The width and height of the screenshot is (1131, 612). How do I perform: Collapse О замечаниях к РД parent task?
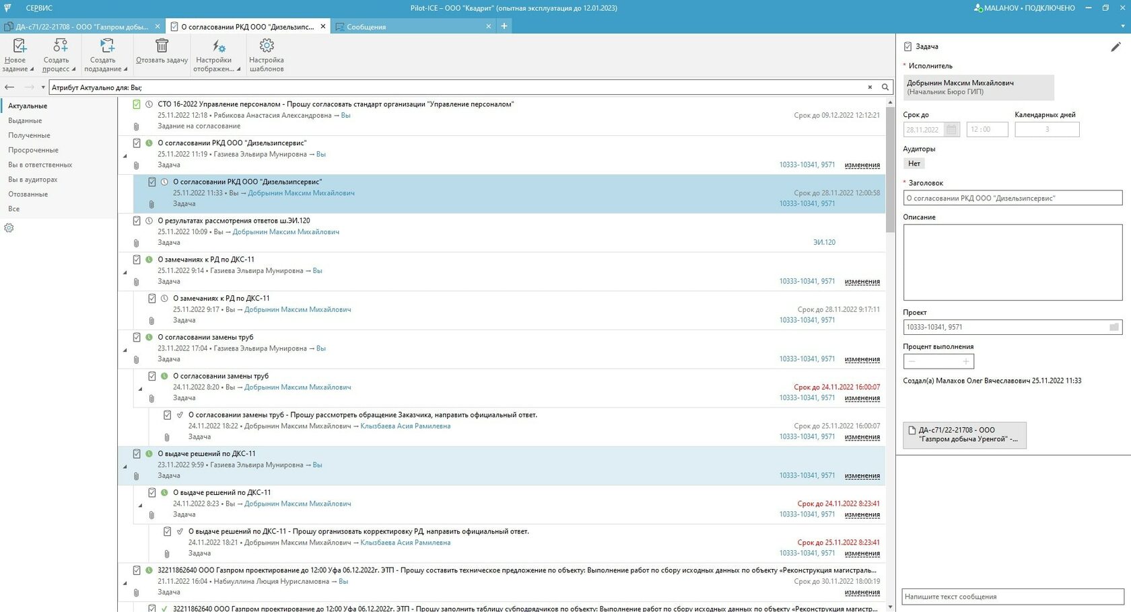[125, 272]
